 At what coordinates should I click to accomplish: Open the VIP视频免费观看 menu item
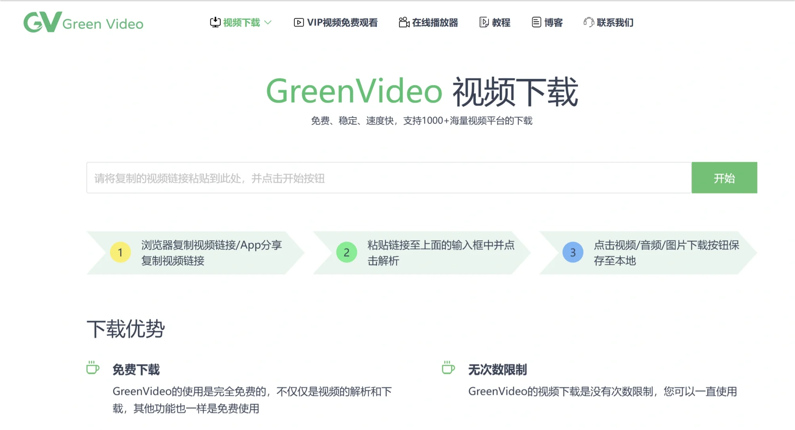click(x=343, y=22)
